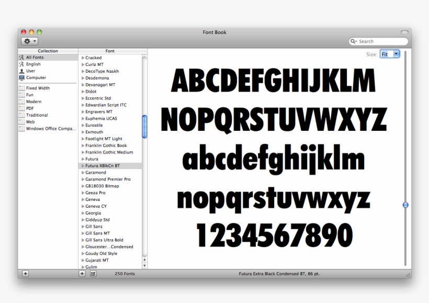Viewport: 429px width, 303px height.
Task: Select the User collection icon
Action: tap(21, 71)
